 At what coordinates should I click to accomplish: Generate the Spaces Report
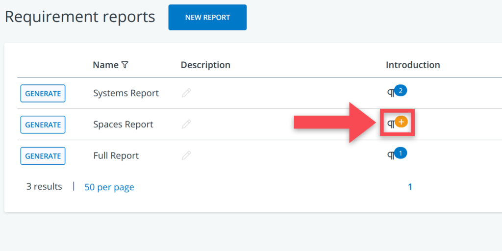[x=43, y=125]
